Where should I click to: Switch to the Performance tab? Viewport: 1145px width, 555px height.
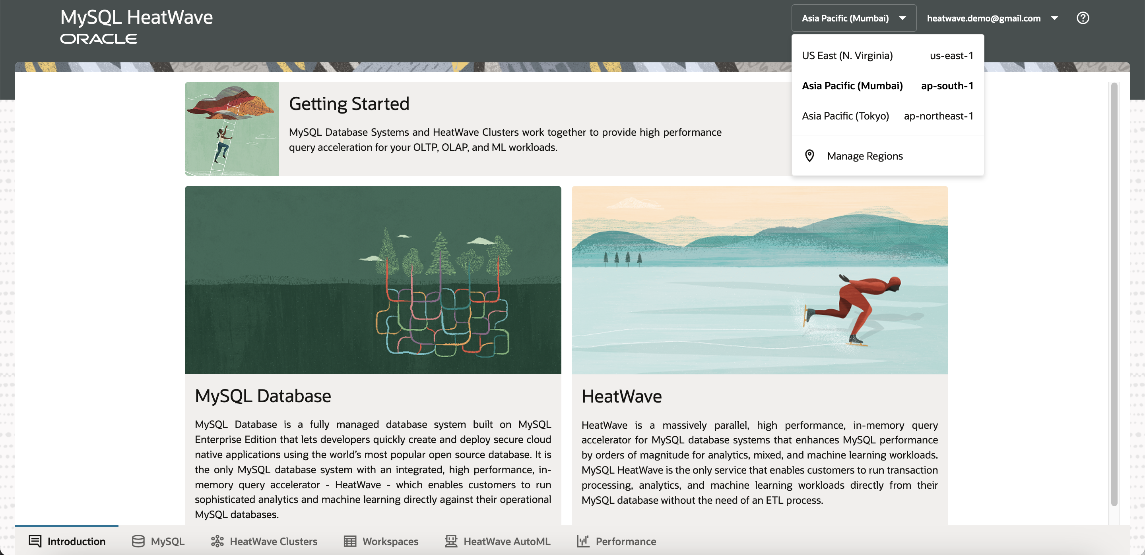[625, 541]
